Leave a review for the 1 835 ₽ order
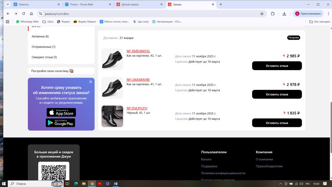The image size is (332, 187). pos(277,123)
